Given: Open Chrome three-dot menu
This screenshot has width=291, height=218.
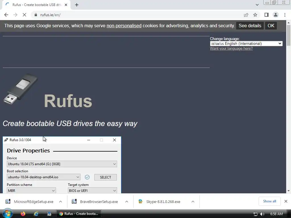Looking at the screenshot, I should tap(285, 15).
